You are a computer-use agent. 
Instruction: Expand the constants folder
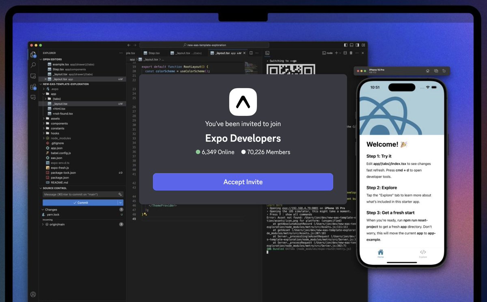pos(44,128)
